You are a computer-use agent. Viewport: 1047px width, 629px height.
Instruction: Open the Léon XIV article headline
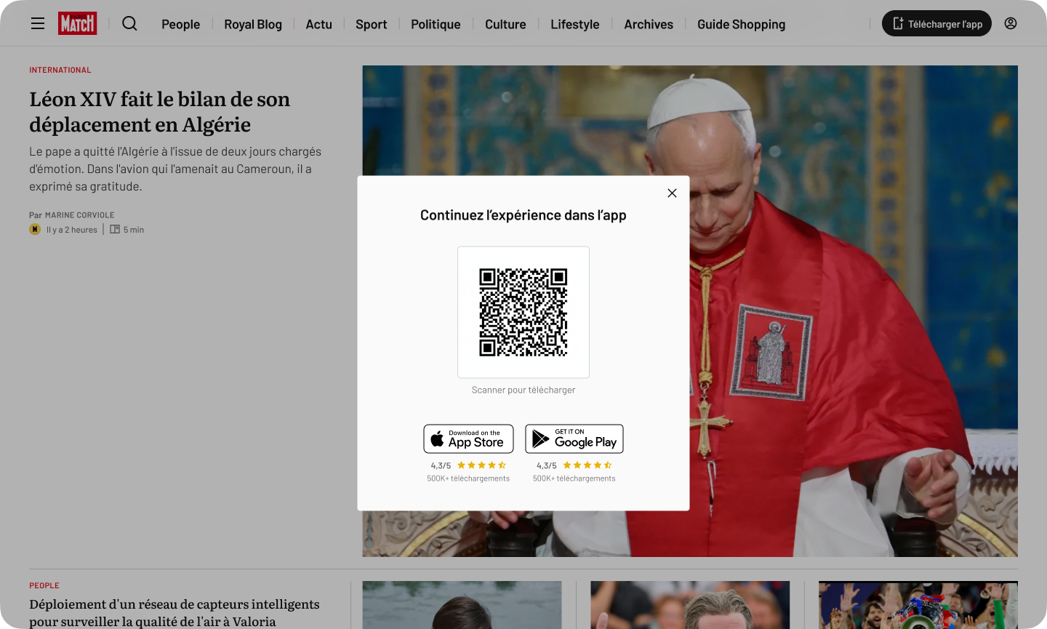[x=160, y=112]
